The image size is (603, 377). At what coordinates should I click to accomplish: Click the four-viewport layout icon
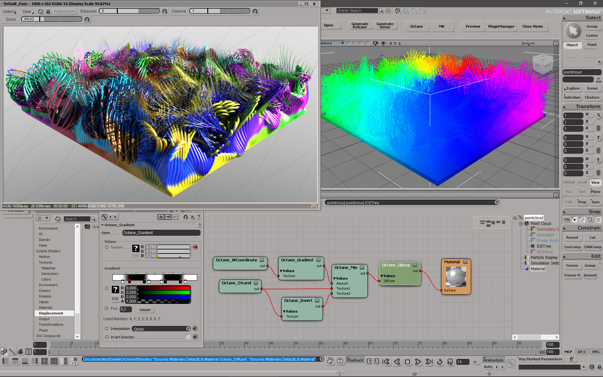(x=45, y=361)
